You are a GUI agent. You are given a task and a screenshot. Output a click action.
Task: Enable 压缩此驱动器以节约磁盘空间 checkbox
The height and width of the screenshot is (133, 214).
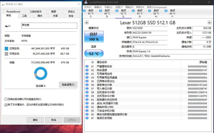6,99
